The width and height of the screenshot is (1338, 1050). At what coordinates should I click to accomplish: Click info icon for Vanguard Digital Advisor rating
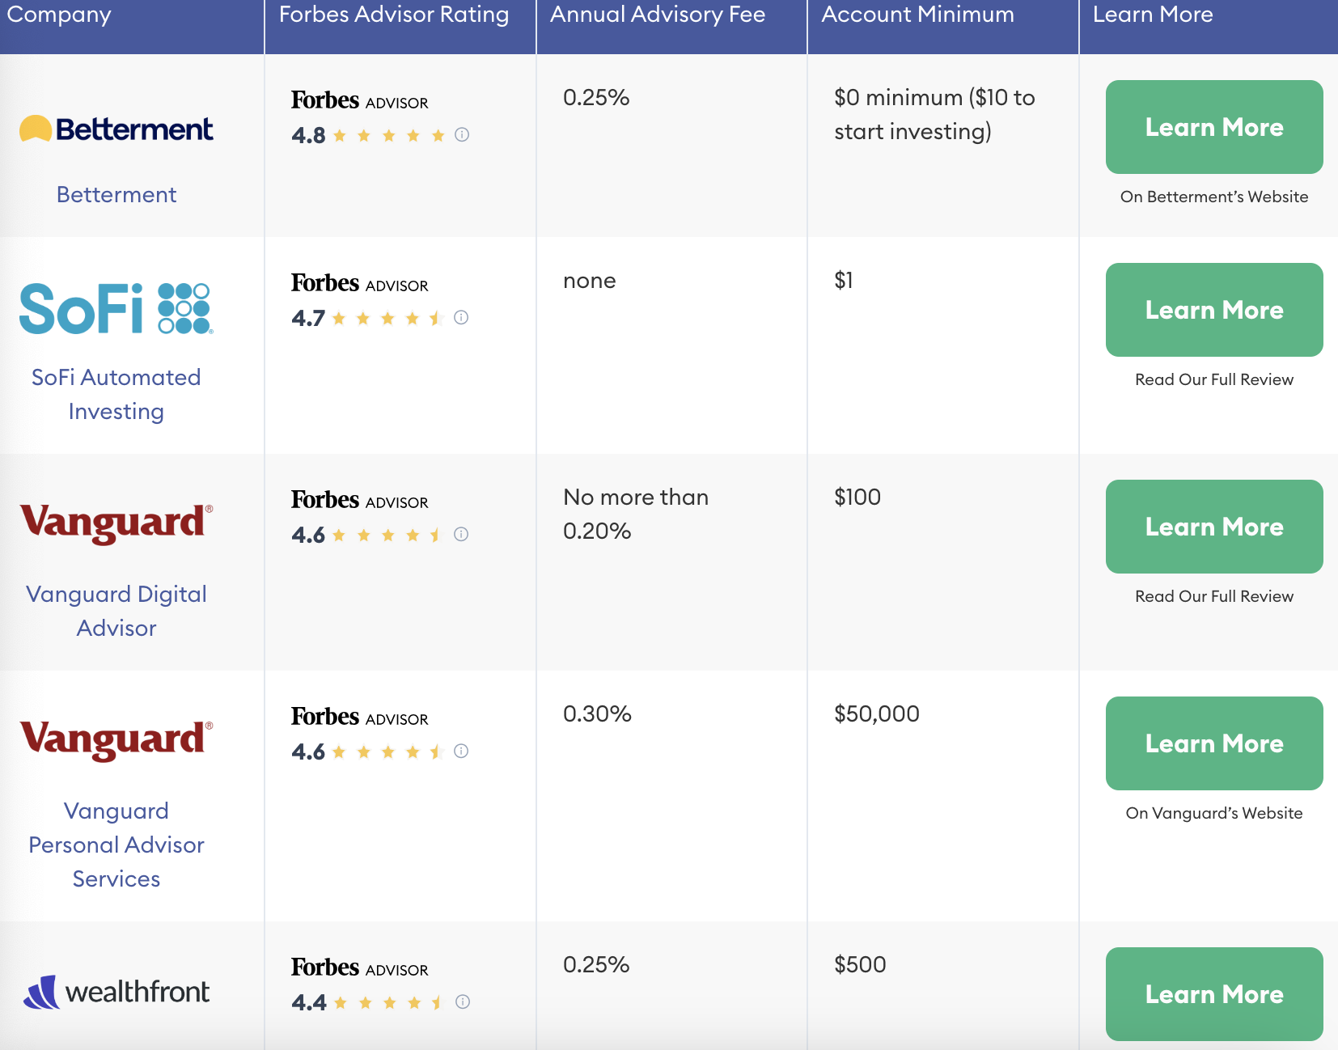461,535
